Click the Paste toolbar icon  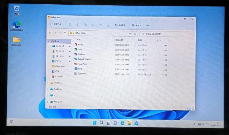point(85,25)
